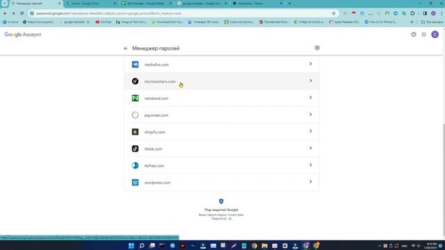Open a new browser tab

[x=289, y=3]
